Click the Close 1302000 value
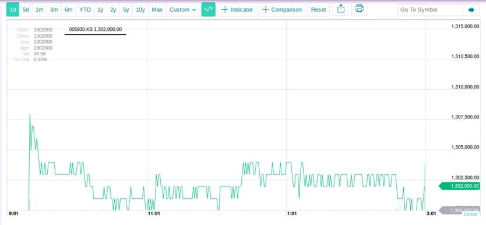This screenshot has width=486, height=225. (43, 36)
